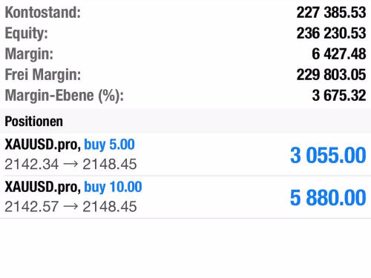Image resolution: width=371 pixels, height=278 pixels.
Task: Tap price line 2142.34 → 2148.45
Action: pyautogui.click(x=70, y=164)
